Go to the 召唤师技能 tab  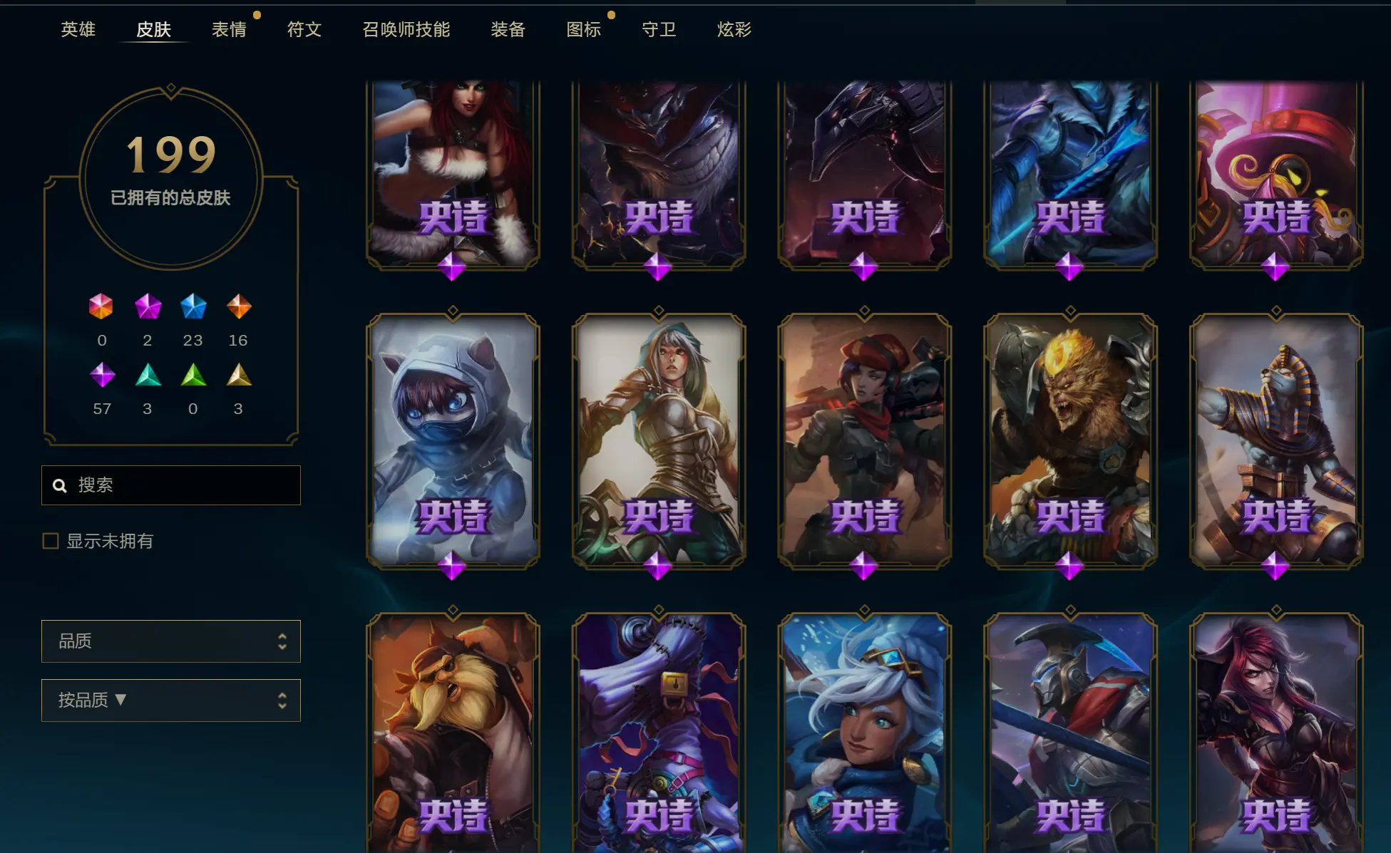pyautogui.click(x=406, y=29)
